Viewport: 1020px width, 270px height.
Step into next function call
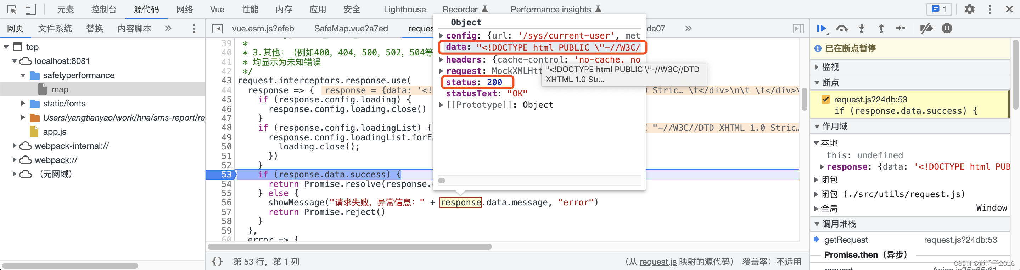pos(862,28)
